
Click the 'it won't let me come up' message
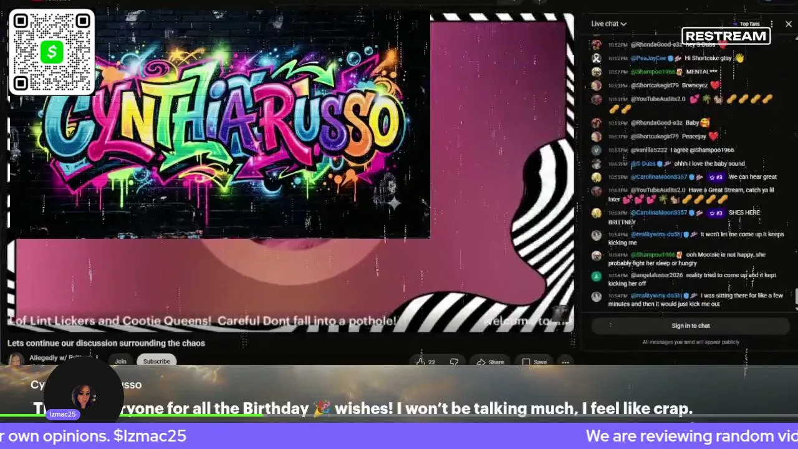[x=696, y=238]
